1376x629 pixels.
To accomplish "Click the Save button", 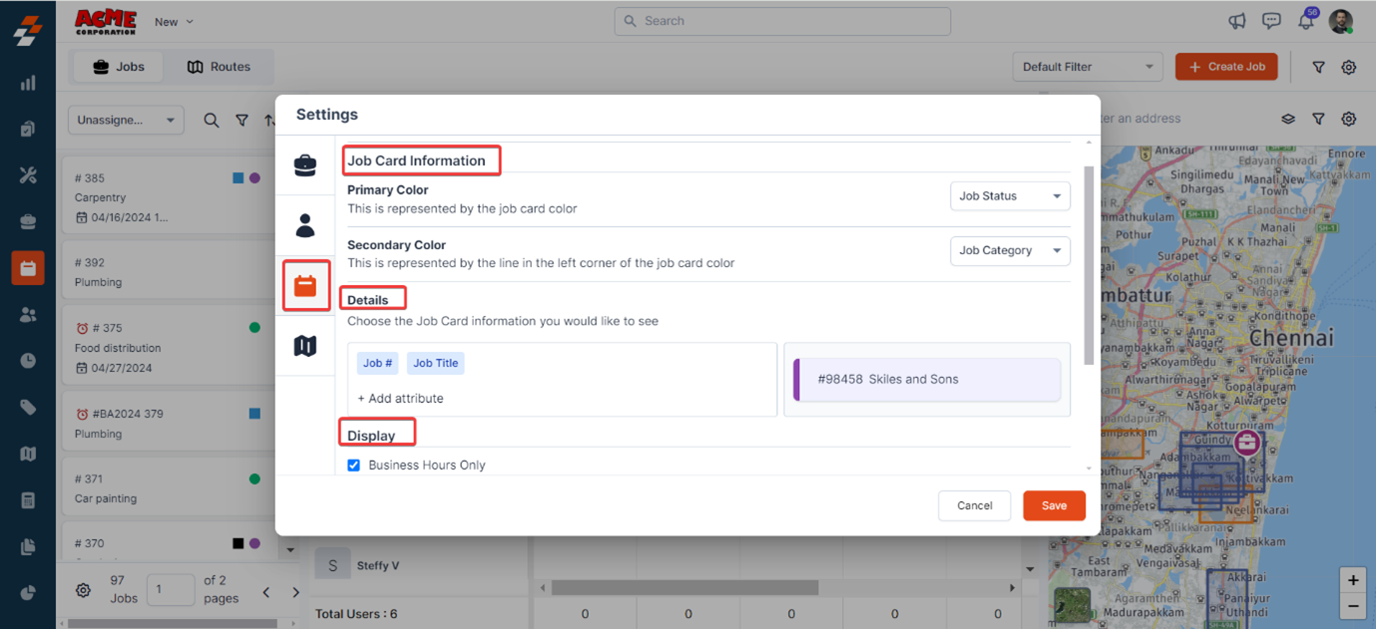I will (x=1054, y=505).
